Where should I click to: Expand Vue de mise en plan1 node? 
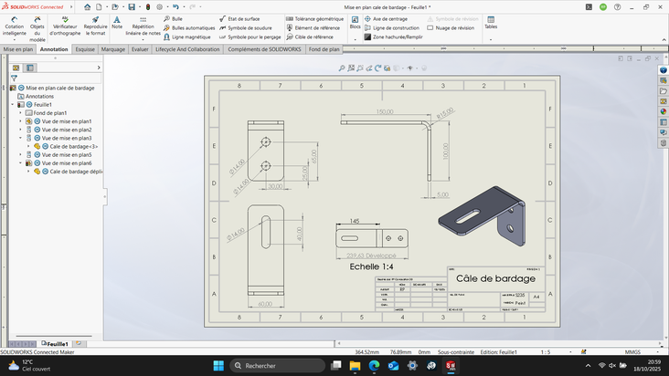click(20, 121)
